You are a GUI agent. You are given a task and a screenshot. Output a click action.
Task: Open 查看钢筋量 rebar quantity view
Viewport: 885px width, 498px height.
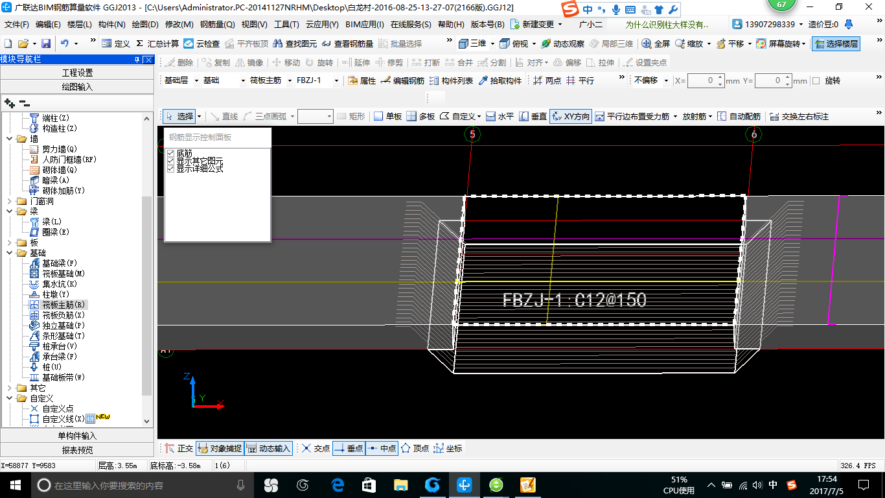click(x=347, y=43)
